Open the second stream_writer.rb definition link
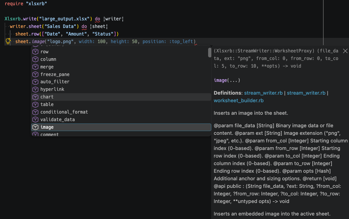 [306, 93]
